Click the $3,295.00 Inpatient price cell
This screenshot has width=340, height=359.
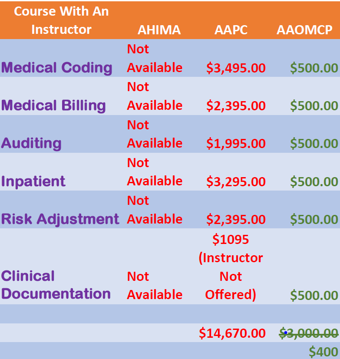click(236, 181)
